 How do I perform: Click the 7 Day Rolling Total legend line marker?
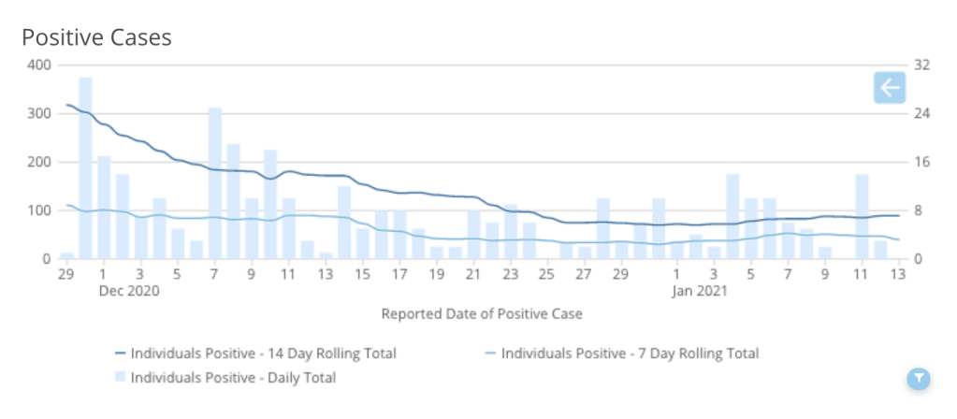490,354
